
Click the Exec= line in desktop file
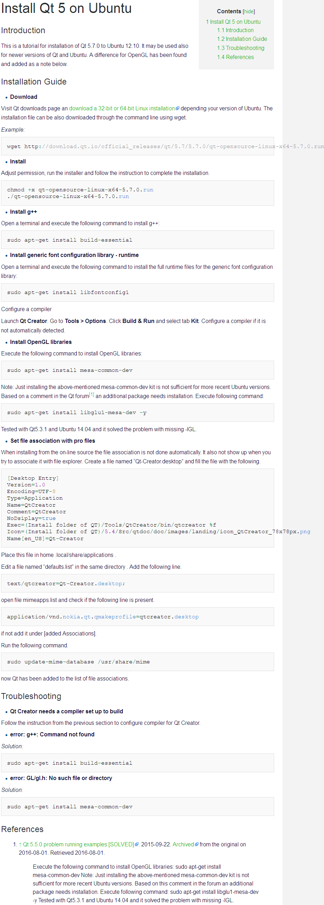111,525
